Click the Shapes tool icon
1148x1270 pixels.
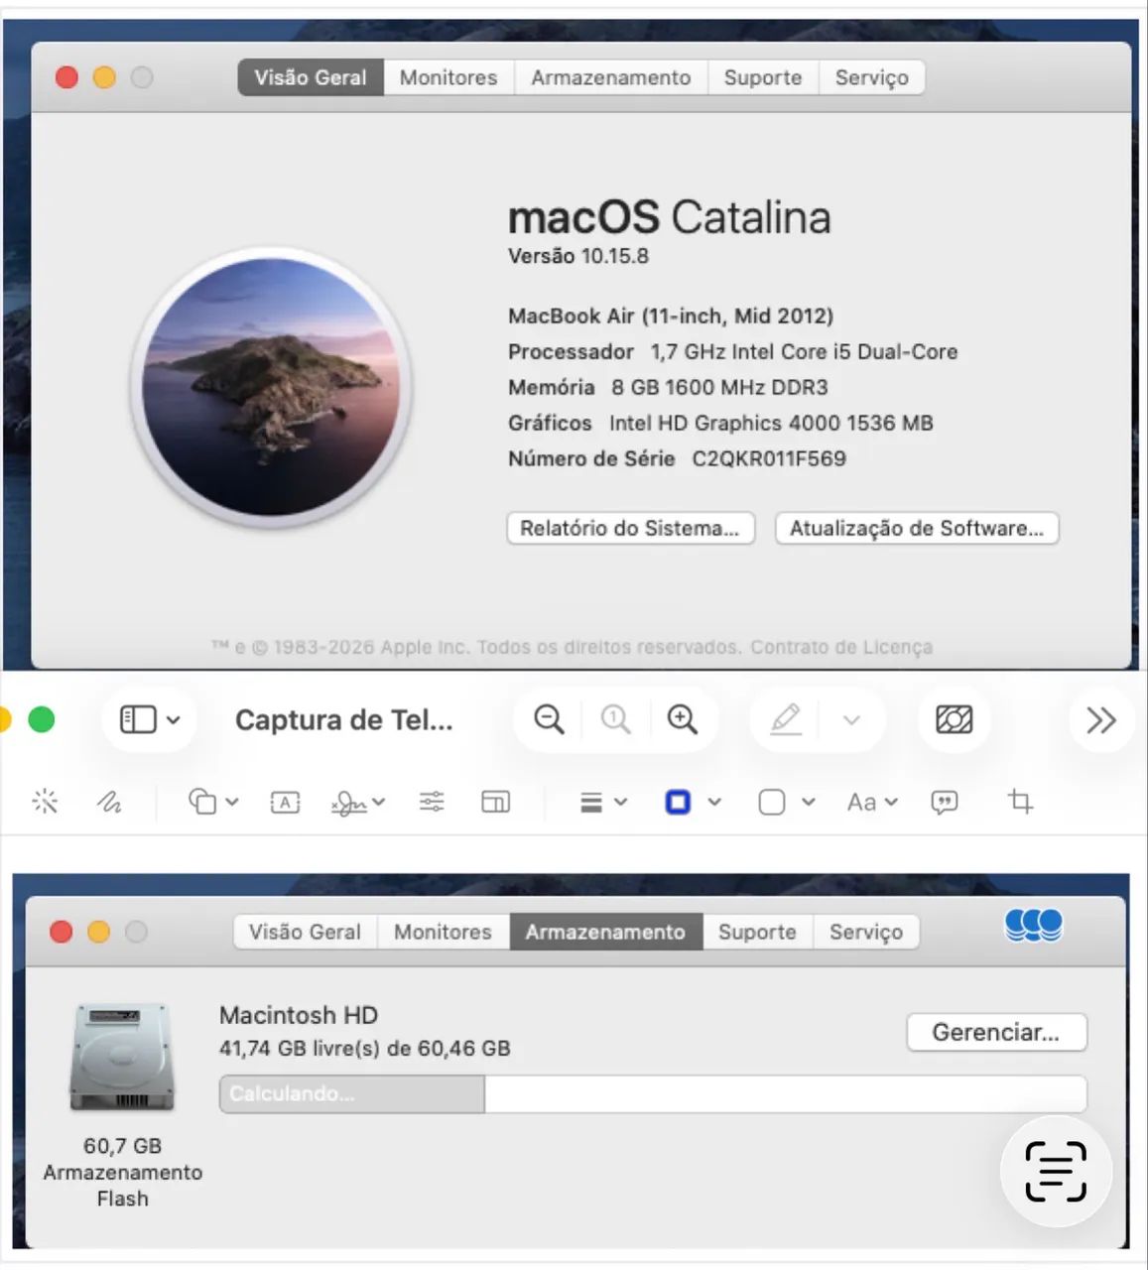pyautogui.click(x=202, y=802)
